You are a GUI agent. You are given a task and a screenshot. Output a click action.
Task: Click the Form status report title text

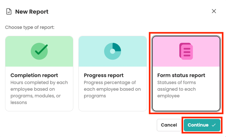coord(181,75)
